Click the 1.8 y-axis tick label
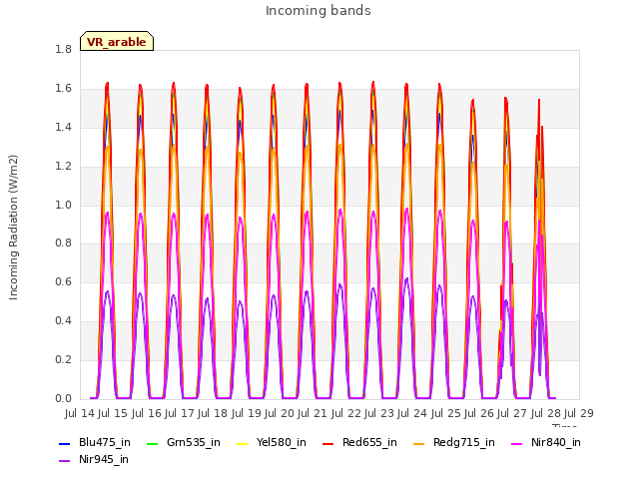 pos(63,49)
